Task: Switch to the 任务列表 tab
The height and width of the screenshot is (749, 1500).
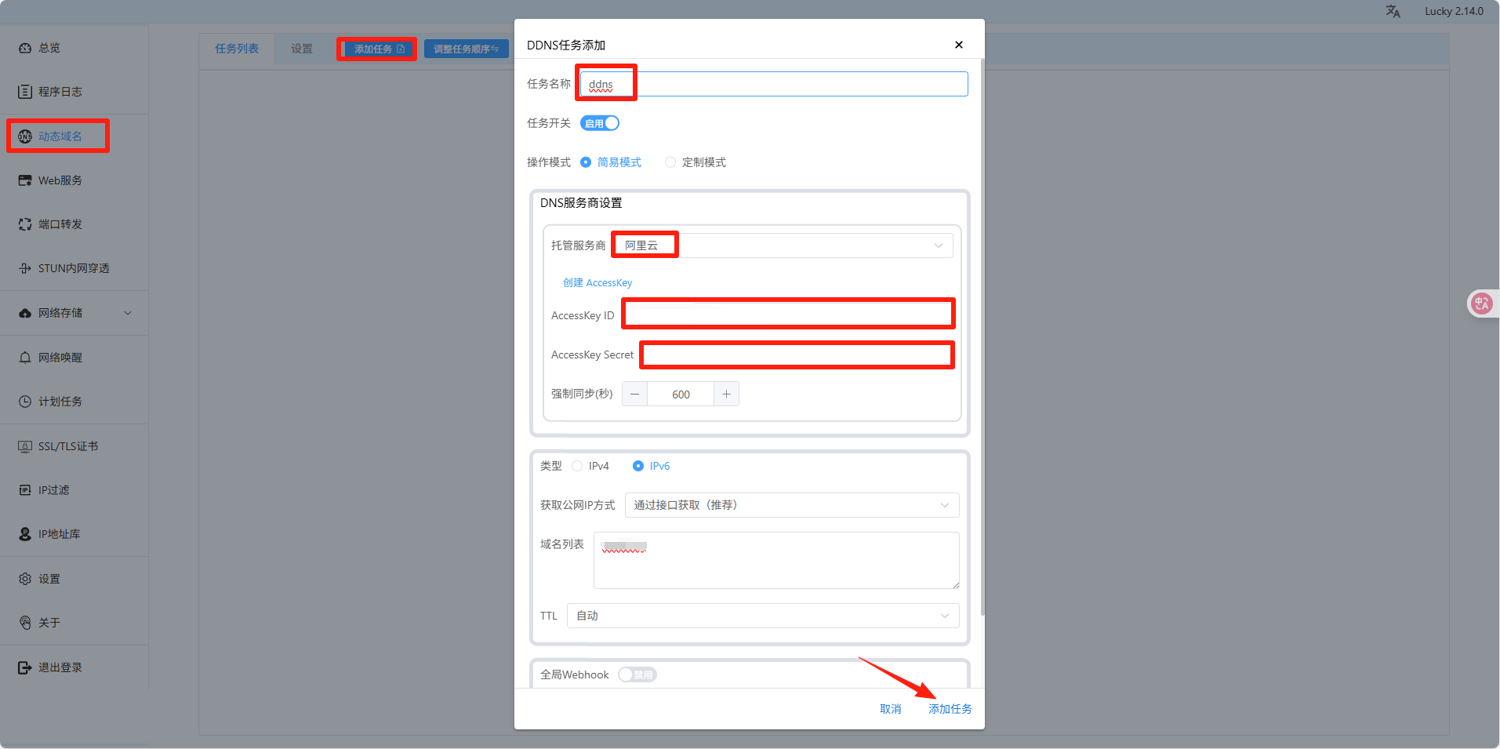Action: [x=237, y=49]
